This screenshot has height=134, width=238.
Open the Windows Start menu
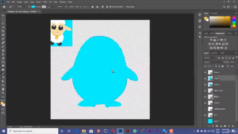pos(3,131)
